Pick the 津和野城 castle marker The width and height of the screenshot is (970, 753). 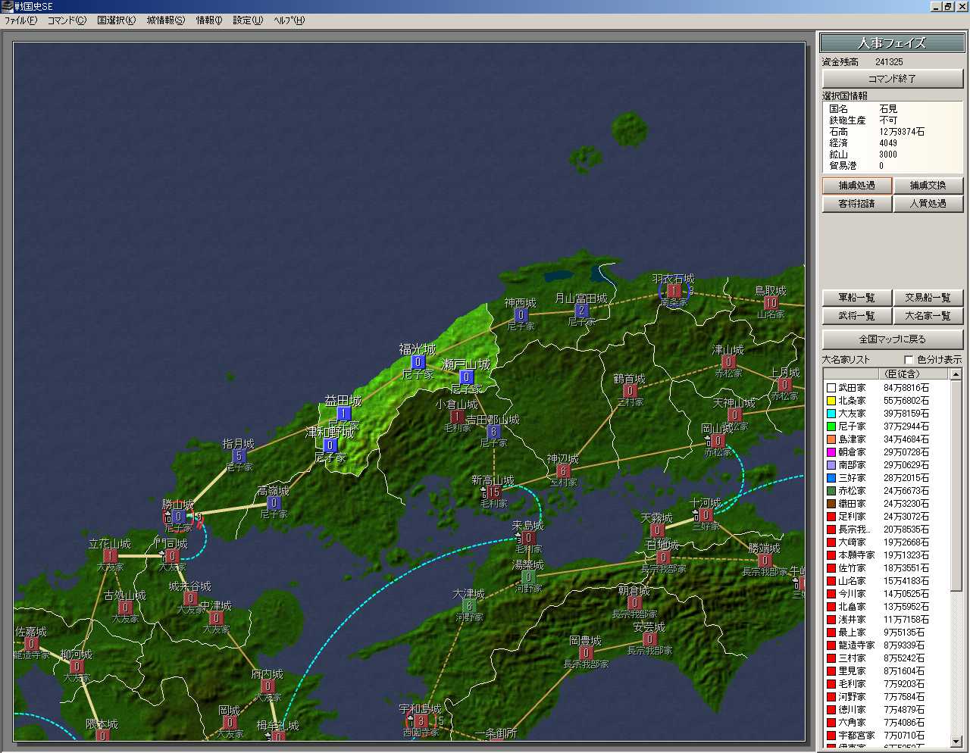tap(330, 445)
